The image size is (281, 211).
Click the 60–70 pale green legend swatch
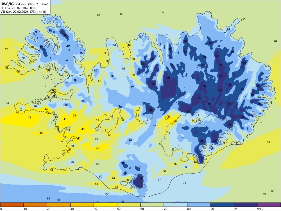point(152,205)
